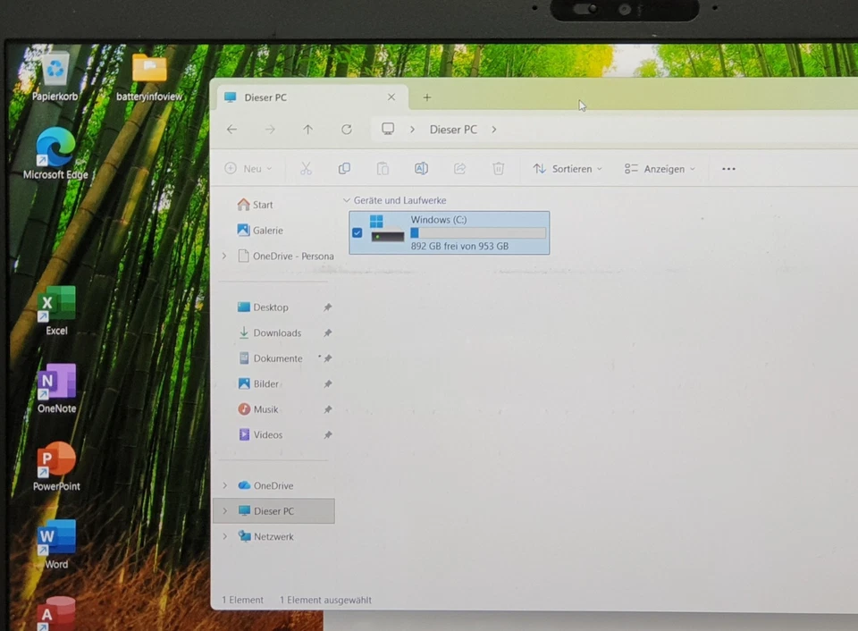
Task: Open the batteryinfoview folder on desktop
Action: (x=149, y=77)
